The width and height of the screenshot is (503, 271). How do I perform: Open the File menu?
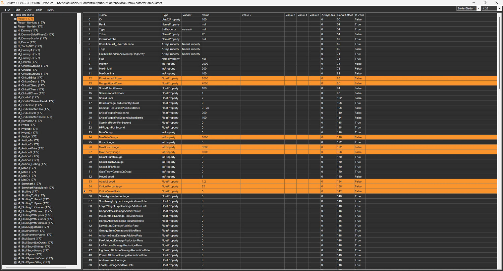[x=7, y=10]
